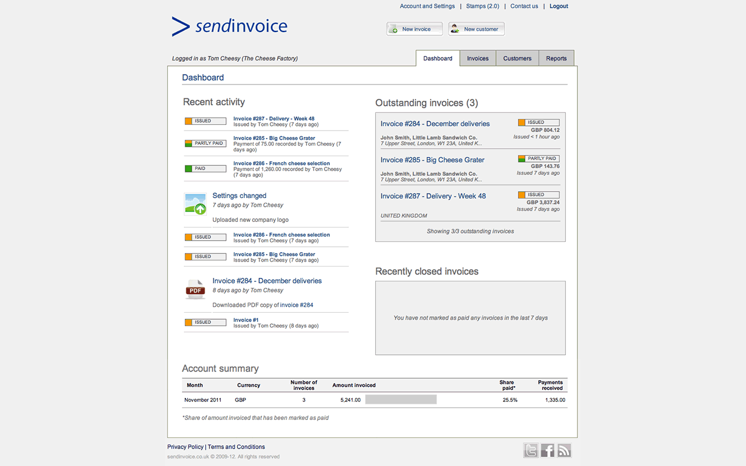Click the sendinvoice arrow logo
This screenshot has width=746, height=466.
(x=178, y=26)
